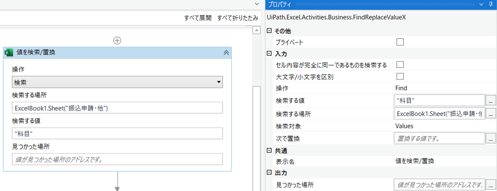The width and height of the screenshot is (497, 191).
Task: Click the Excel icon on 値を検索/置換 activity
Action: point(9,52)
